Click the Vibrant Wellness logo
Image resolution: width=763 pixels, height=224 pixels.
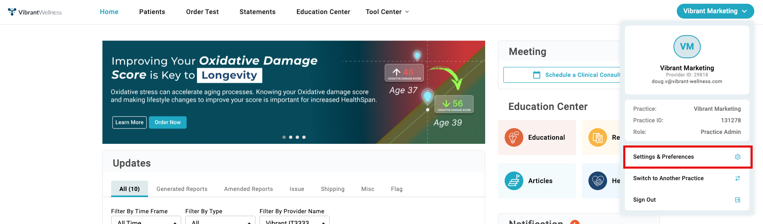click(35, 12)
